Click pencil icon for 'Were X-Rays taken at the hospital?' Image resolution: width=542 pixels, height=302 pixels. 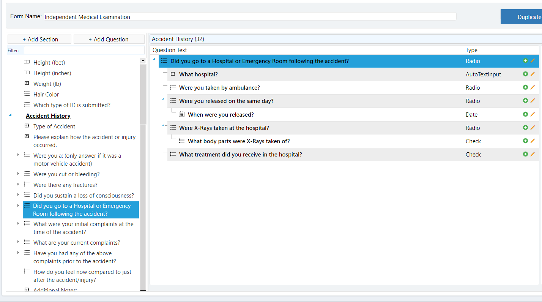tap(533, 128)
